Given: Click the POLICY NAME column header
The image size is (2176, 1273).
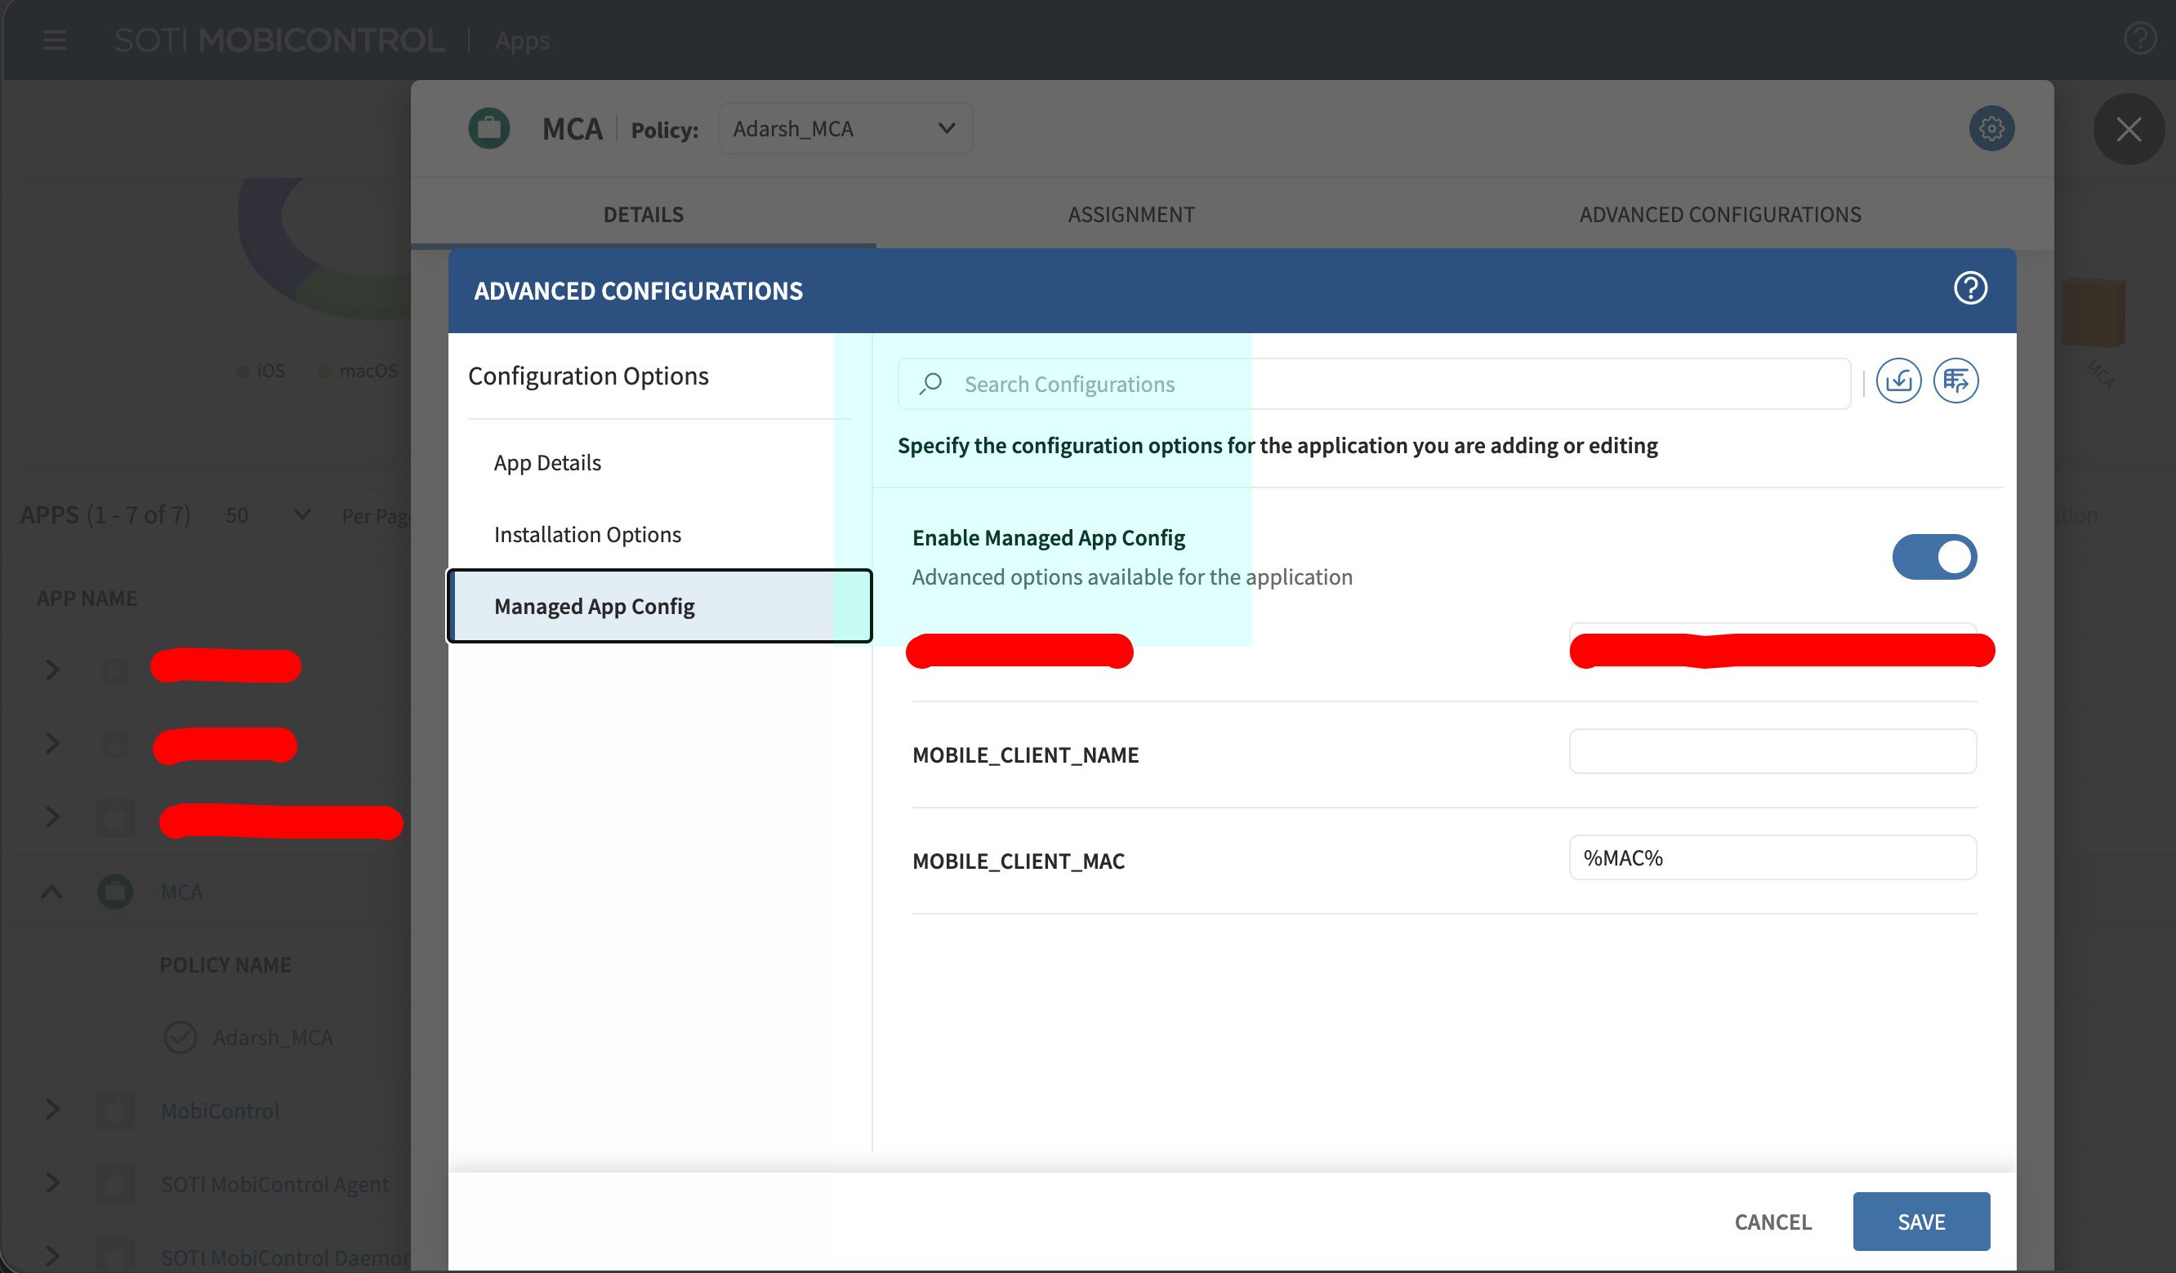Looking at the screenshot, I should [225, 965].
